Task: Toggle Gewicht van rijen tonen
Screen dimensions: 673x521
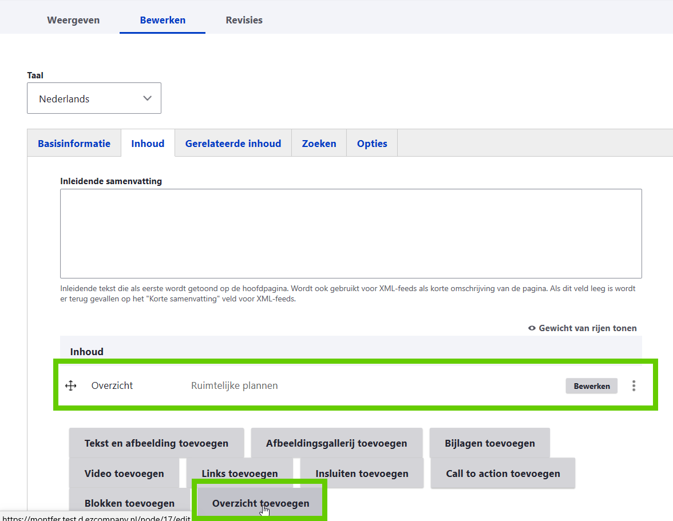Action: 587,328
